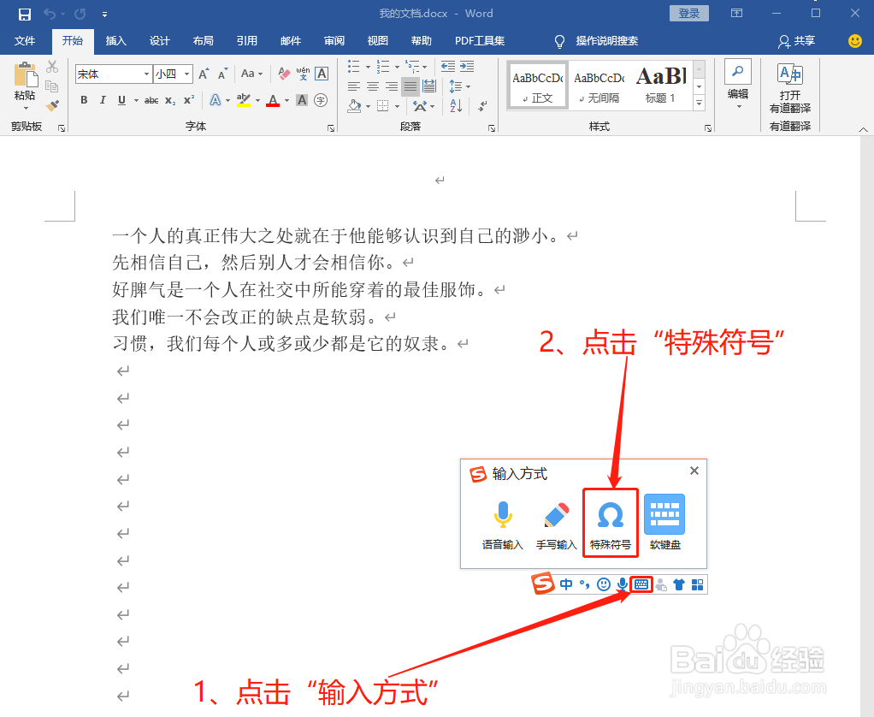Click the 共享 share button

point(797,41)
